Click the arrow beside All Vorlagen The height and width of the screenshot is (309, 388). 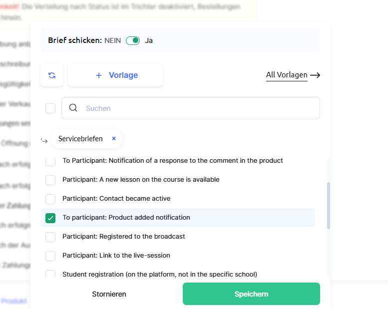315,75
